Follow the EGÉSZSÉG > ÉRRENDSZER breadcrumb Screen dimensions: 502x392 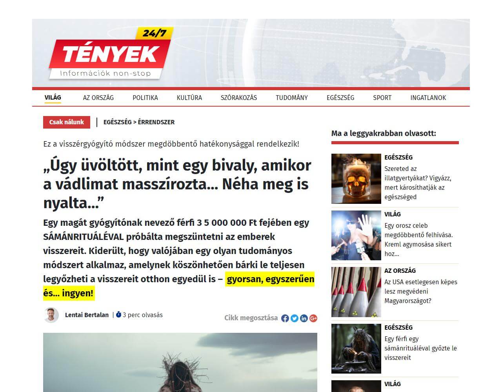coord(139,122)
